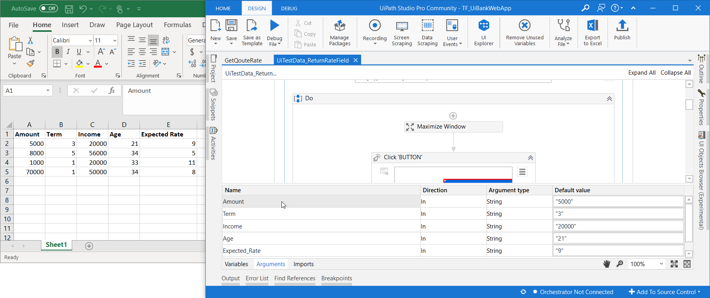The height and width of the screenshot is (298, 710).
Task: Click the Expand All link
Action: coord(641,73)
